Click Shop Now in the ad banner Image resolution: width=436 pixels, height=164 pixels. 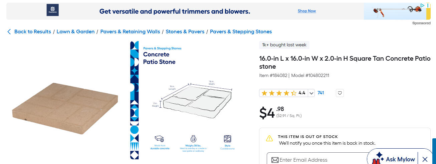coord(307,11)
